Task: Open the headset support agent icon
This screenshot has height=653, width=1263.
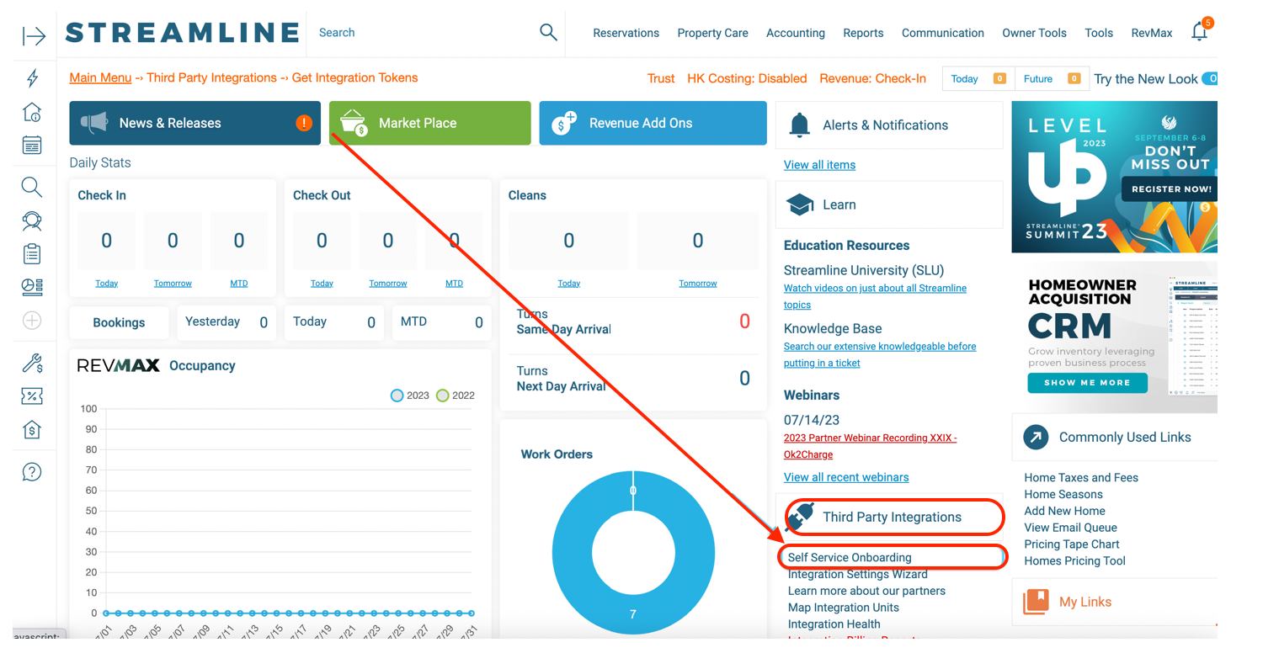Action: 32,220
